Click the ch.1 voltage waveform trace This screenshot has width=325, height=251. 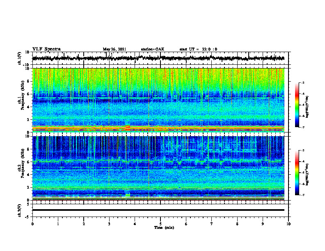coord(158,58)
